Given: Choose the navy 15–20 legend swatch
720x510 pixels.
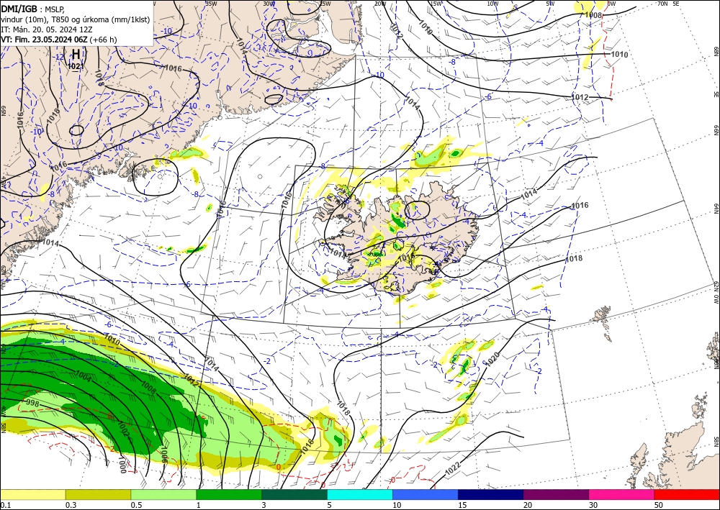Looking at the screenshot, I should pyautogui.click(x=491, y=494).
